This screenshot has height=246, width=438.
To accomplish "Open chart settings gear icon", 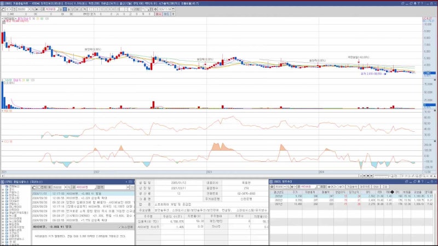I will tap(155, 9).
